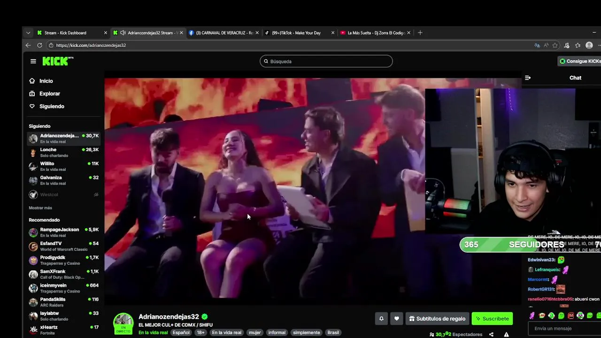The width and height of the screenshot is (601, 338).
Task: Open Prodigyddk recommended channel
Action: pos(63,260)
